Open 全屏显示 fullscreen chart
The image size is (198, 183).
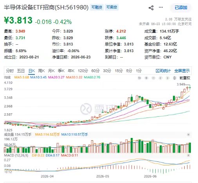182,71
